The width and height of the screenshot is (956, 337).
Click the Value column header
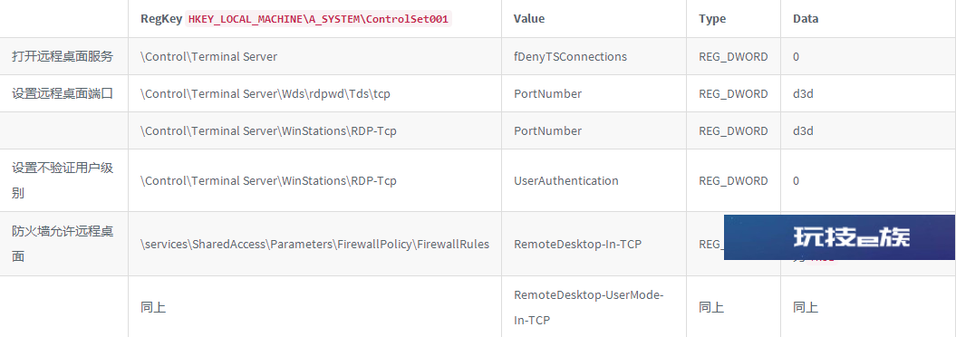529,19
